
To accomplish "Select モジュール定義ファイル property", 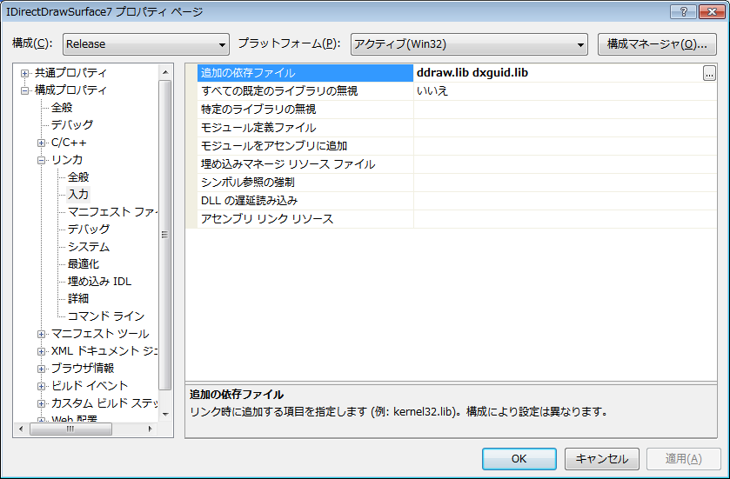I will 305,128.
